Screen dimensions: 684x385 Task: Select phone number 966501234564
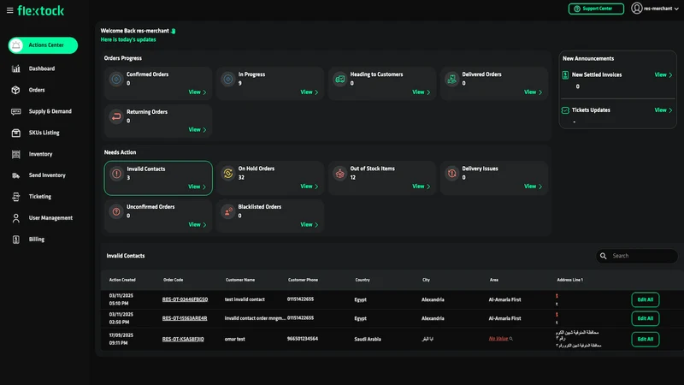point(303,339)
